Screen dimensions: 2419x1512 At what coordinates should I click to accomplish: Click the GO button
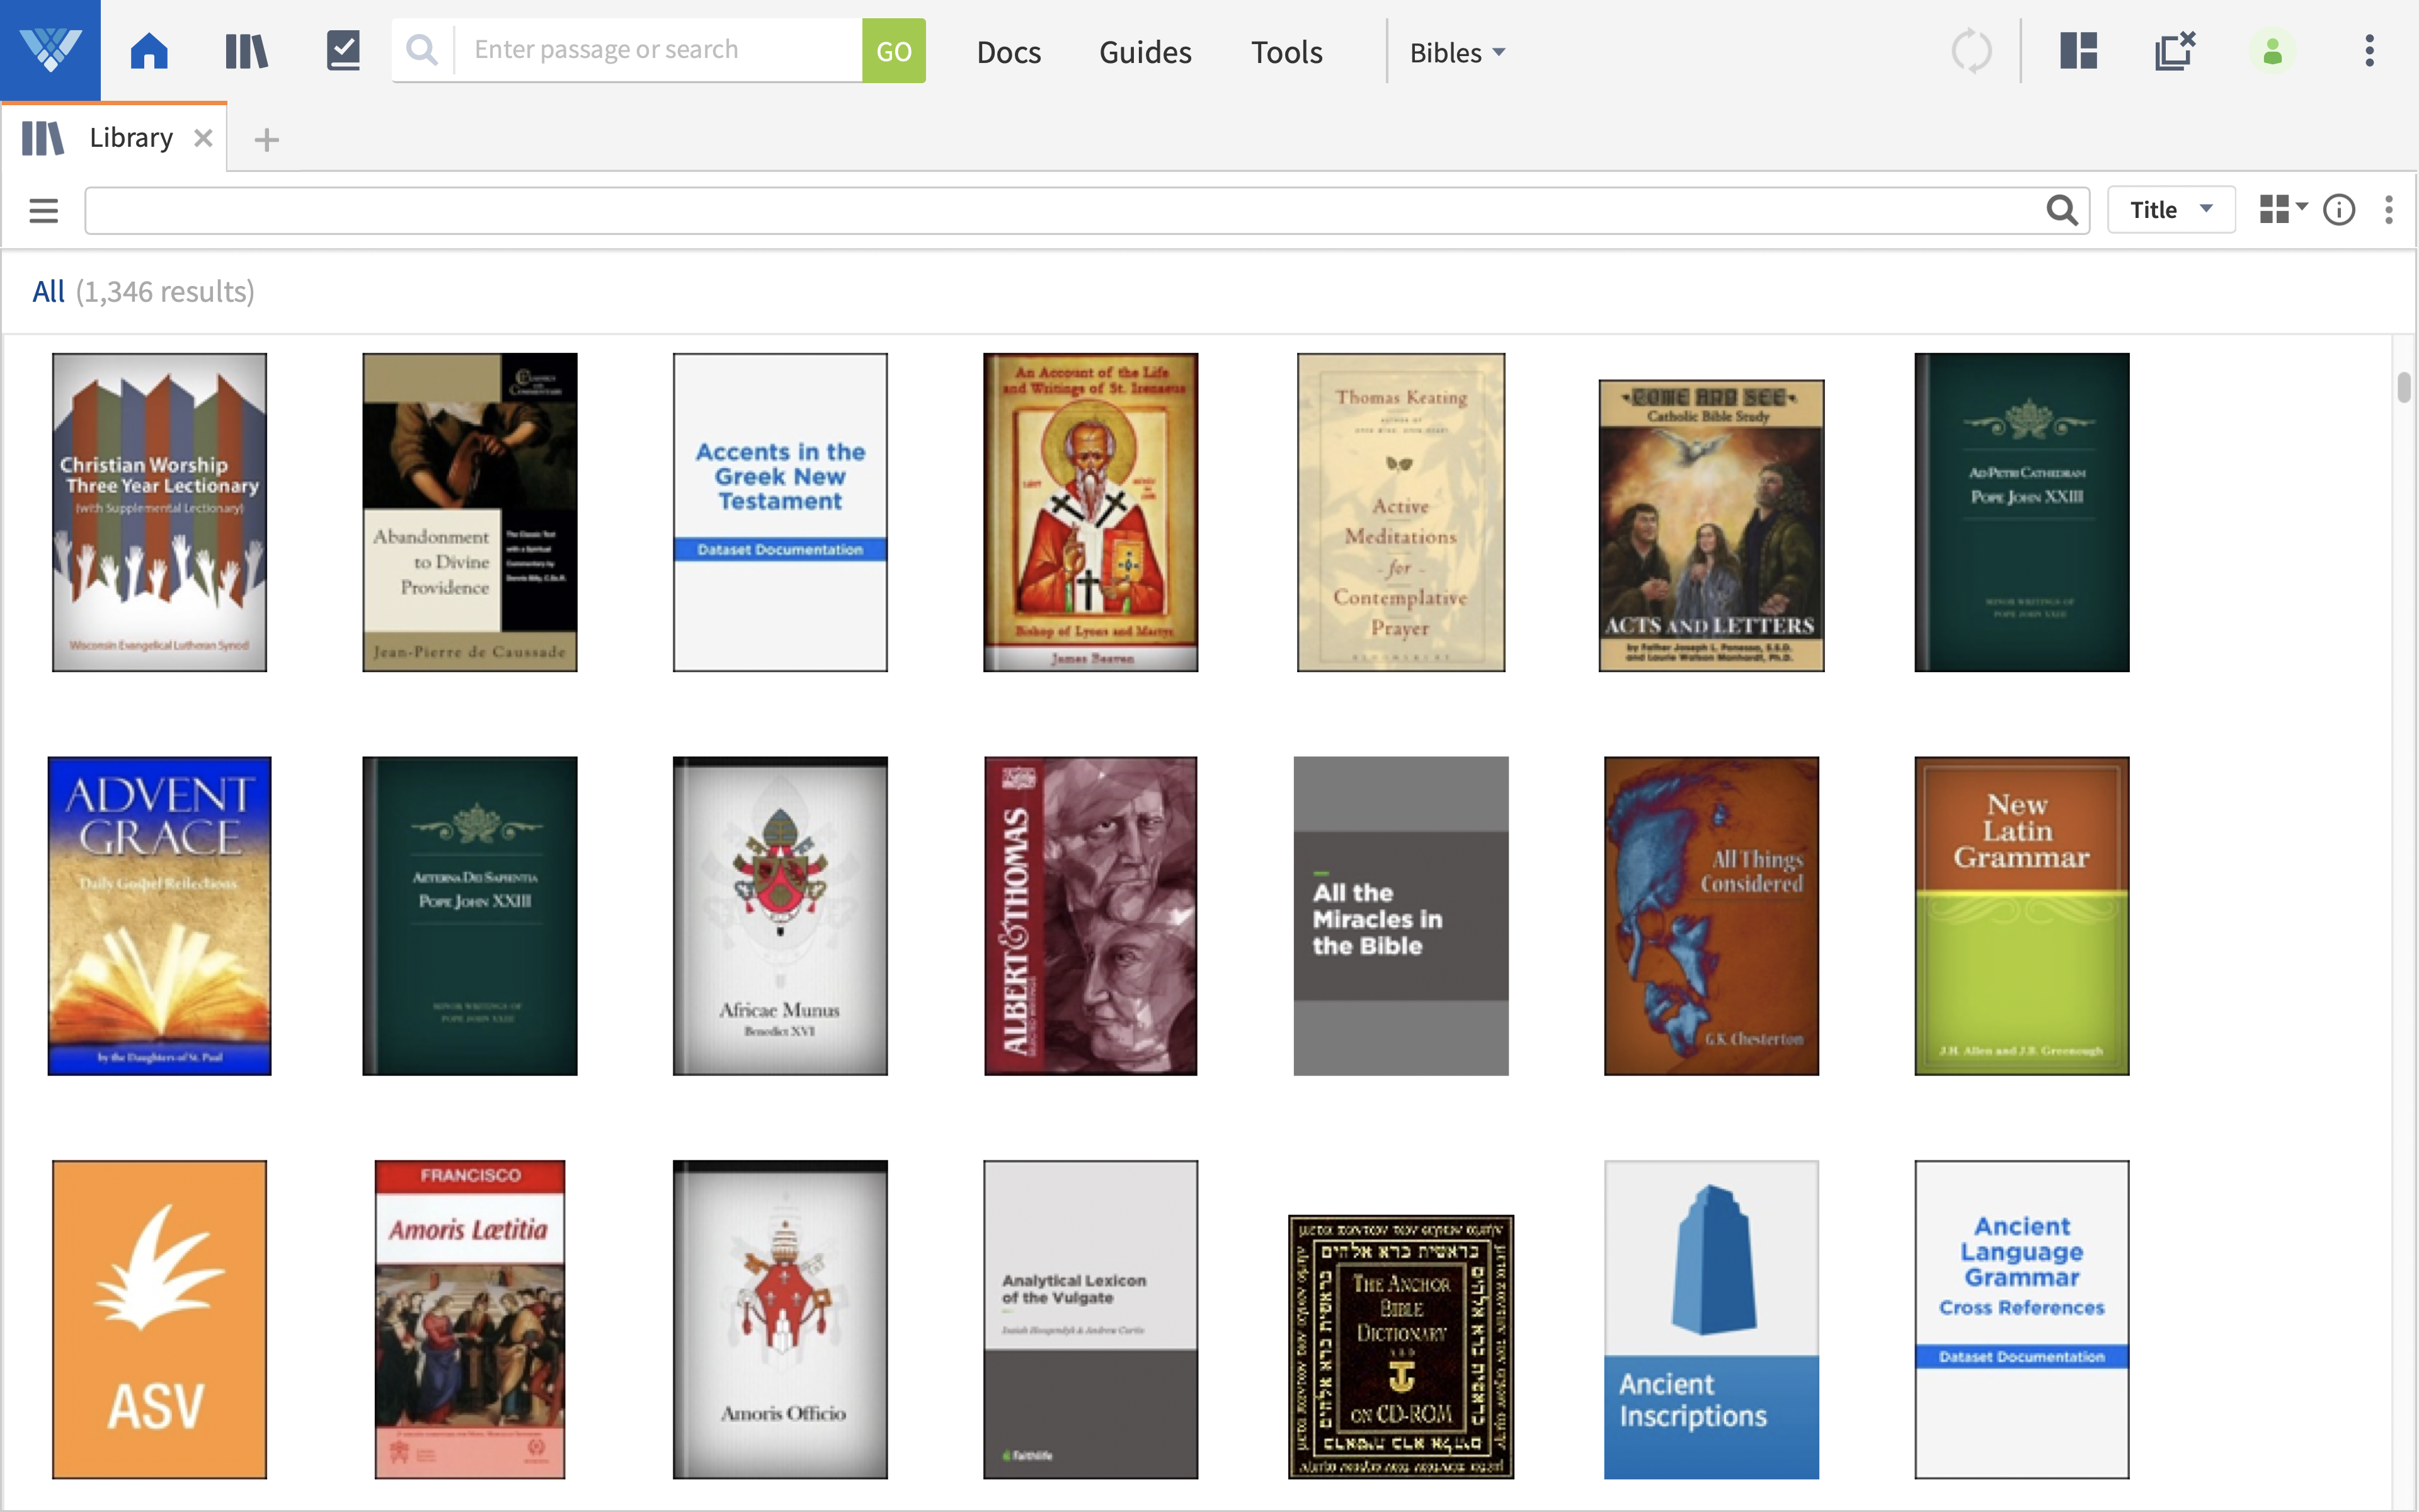[x=894, y=50]
